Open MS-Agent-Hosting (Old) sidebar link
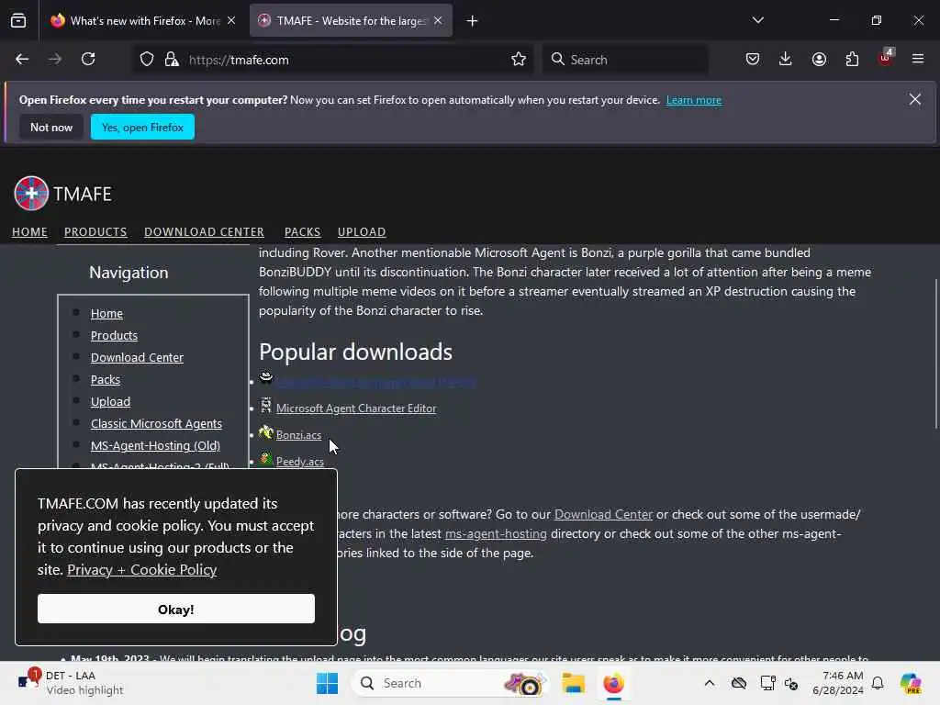Screen dimensions: 940x705 pos(155,446)
